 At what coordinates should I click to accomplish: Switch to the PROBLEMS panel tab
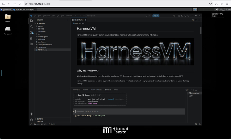pos(76,90)
